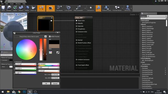This screenshot has height=94, width=168.
Task: Open the Hide Unrelated options arrow
Action: coord(85,8)
